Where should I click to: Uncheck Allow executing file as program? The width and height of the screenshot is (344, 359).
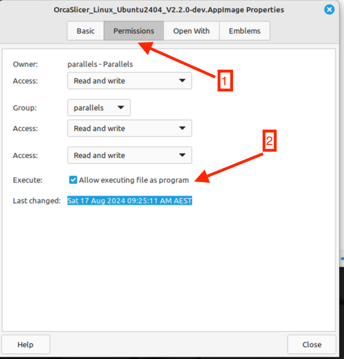point(73,180)
